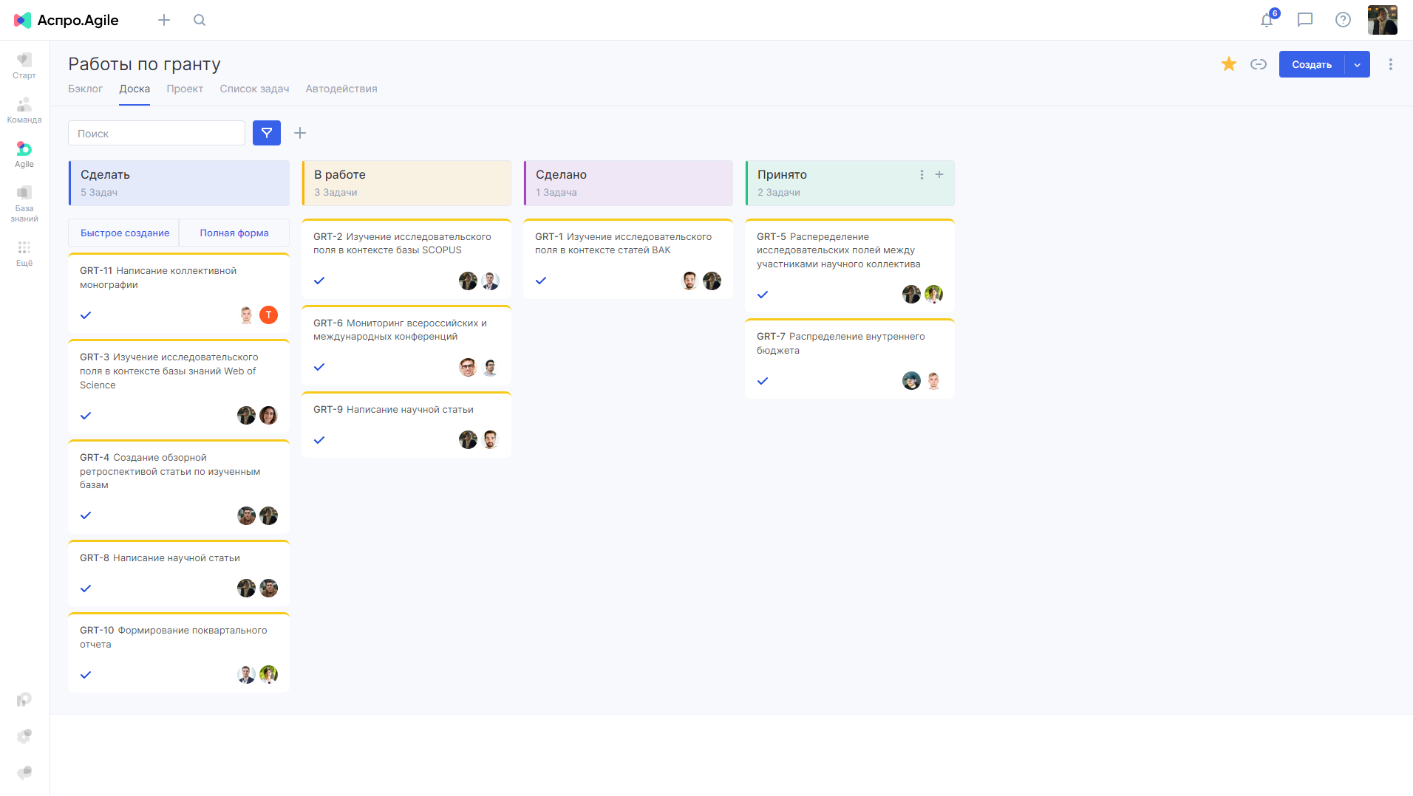
Task: Click the Поиск search field
Action: [x=157, y=133]
